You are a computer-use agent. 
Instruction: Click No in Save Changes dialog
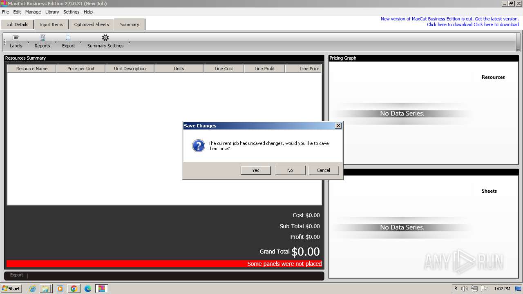(x=290, y=170)
